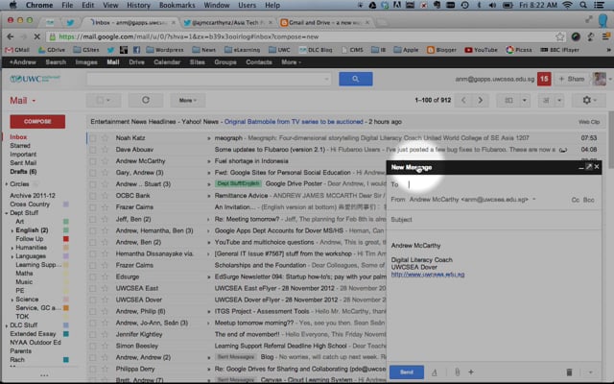614x384 pixels.
Task: Go to older messages with next arrow
Action: 481,100
